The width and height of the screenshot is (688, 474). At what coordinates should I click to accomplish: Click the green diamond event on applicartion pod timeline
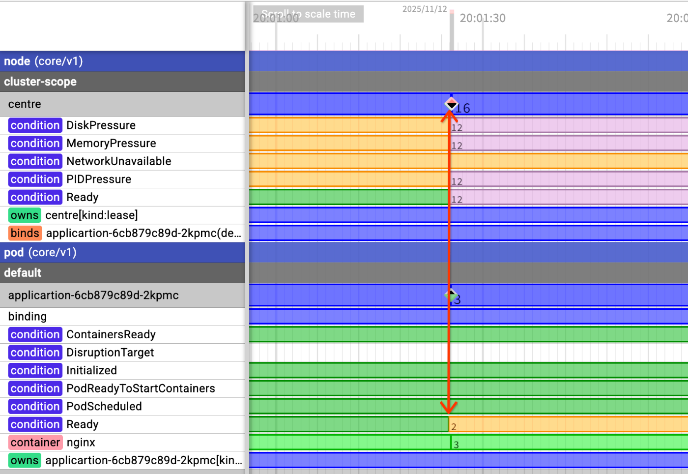451,296
